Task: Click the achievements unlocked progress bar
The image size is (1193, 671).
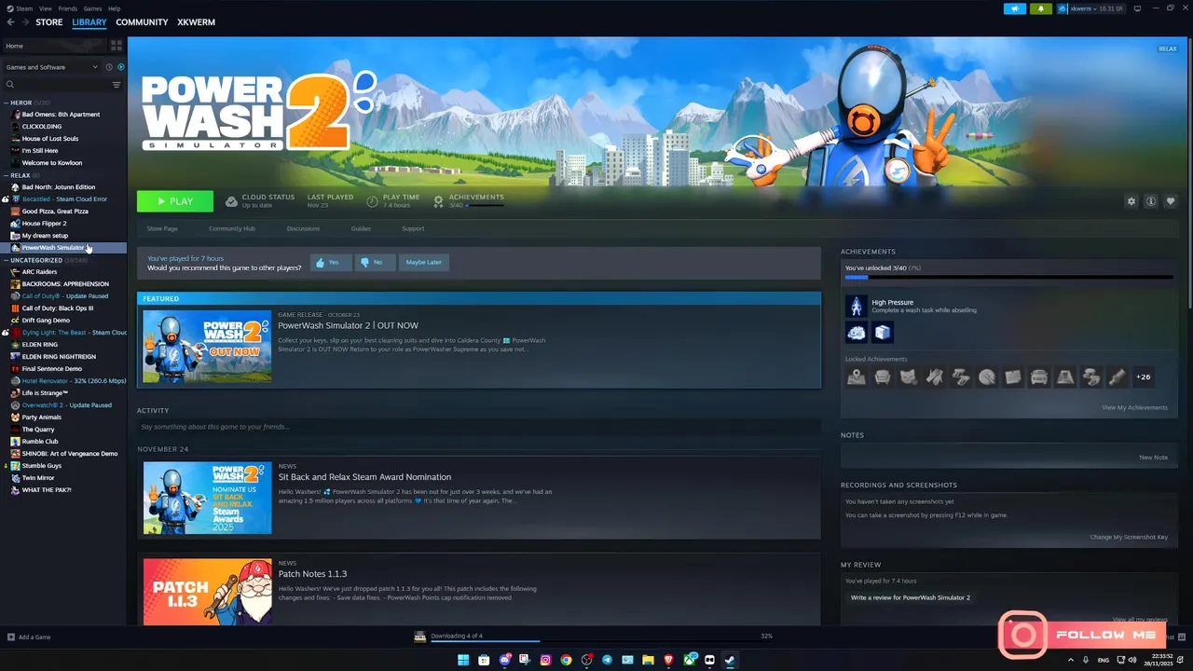Action: tap(1008, 277)
